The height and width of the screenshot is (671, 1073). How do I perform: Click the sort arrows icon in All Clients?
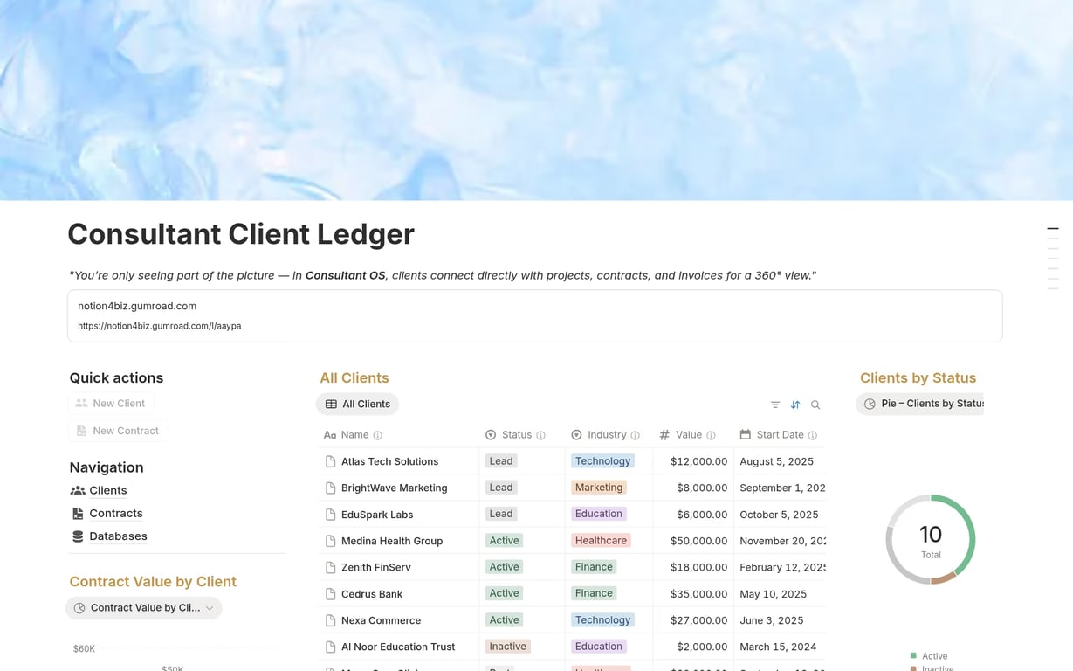pos(795,405)
